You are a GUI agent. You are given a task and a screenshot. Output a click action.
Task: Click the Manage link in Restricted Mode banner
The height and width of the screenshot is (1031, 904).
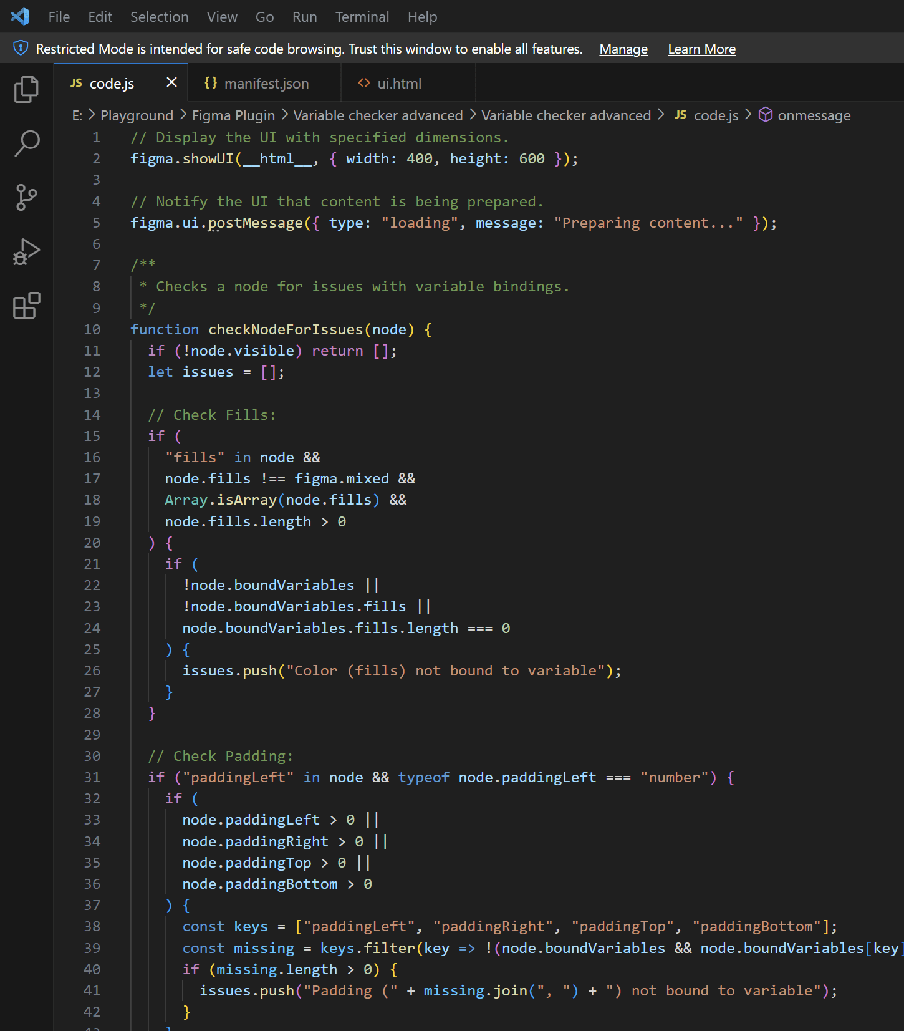623,49
